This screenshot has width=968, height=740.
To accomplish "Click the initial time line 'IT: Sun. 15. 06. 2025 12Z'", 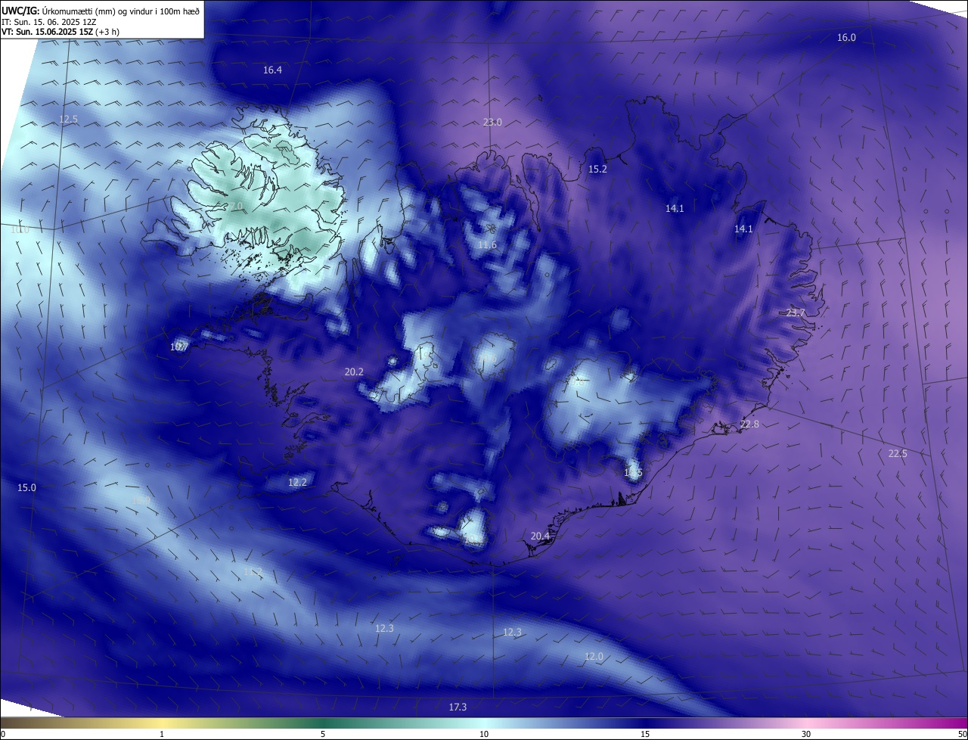I will tap(49, 22).
